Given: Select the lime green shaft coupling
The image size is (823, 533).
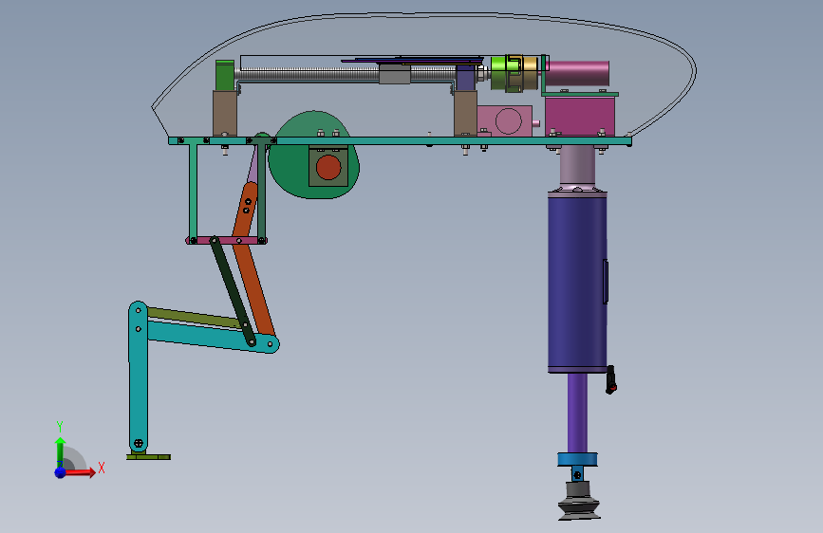Looking at the screenshot, I should pos(498,72).
